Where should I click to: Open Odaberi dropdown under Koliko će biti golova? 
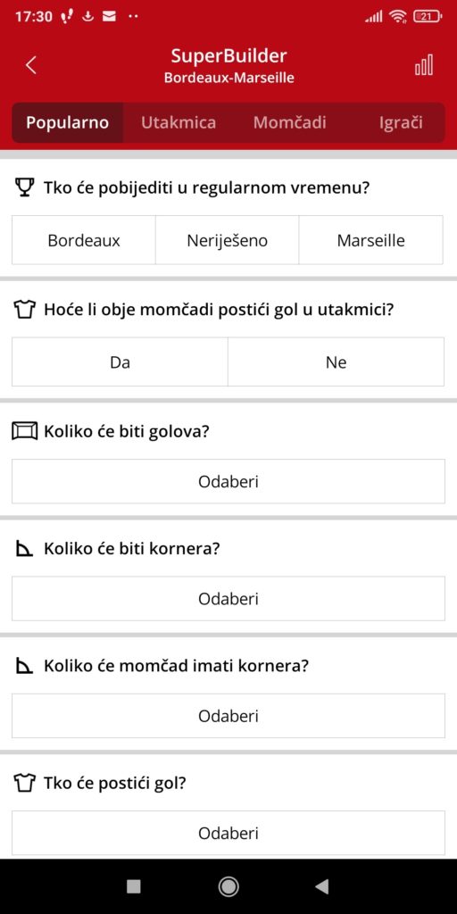[x=228, y=481]
